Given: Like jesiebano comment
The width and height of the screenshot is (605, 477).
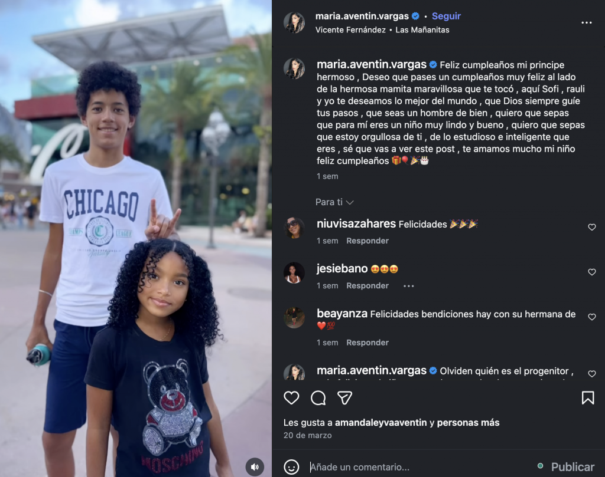Looking at the screenshot, I should [x=591, y=272].
